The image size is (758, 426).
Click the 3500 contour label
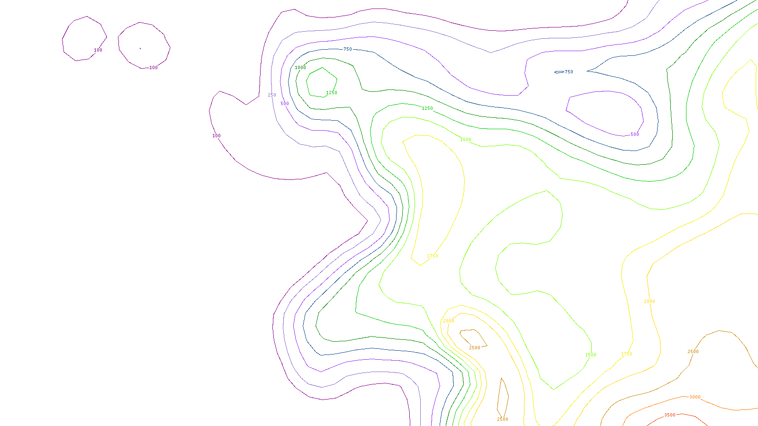(670, 415)
